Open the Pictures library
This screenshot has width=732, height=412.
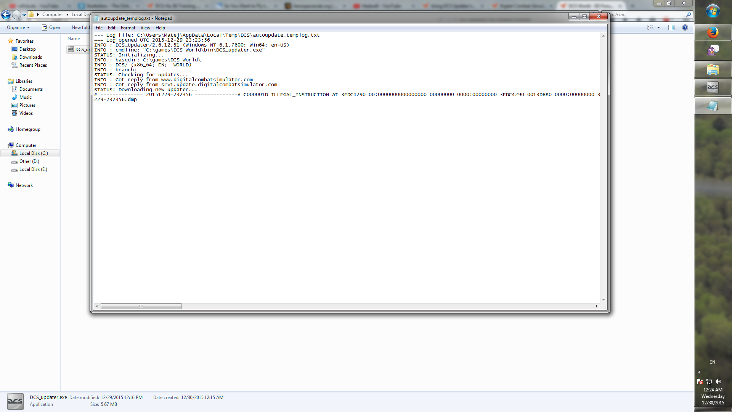(x=27, y=105)
